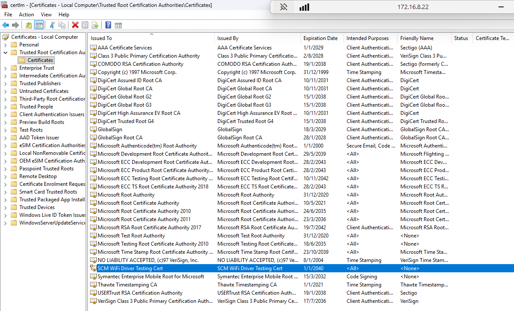Click the certlm app icon in title bar
The height and width of the screenshot is (311, 514).
(4, 5)
